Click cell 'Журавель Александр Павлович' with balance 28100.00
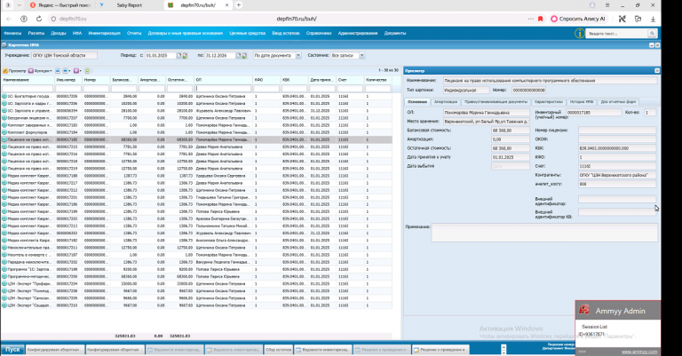The image size is (682, 356). pos(223,111)
